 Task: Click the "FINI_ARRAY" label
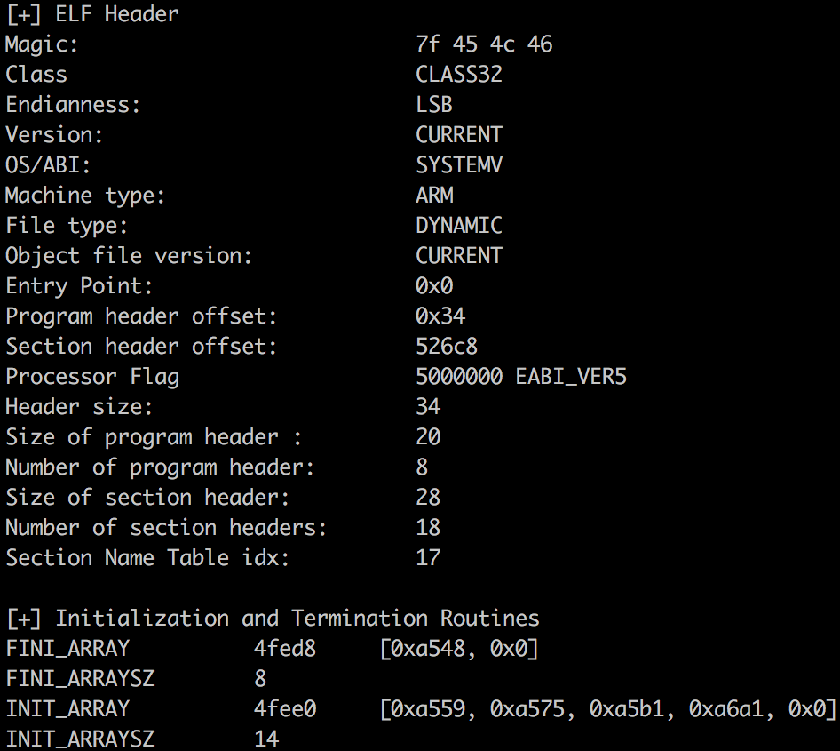click(x=68, y=649)
